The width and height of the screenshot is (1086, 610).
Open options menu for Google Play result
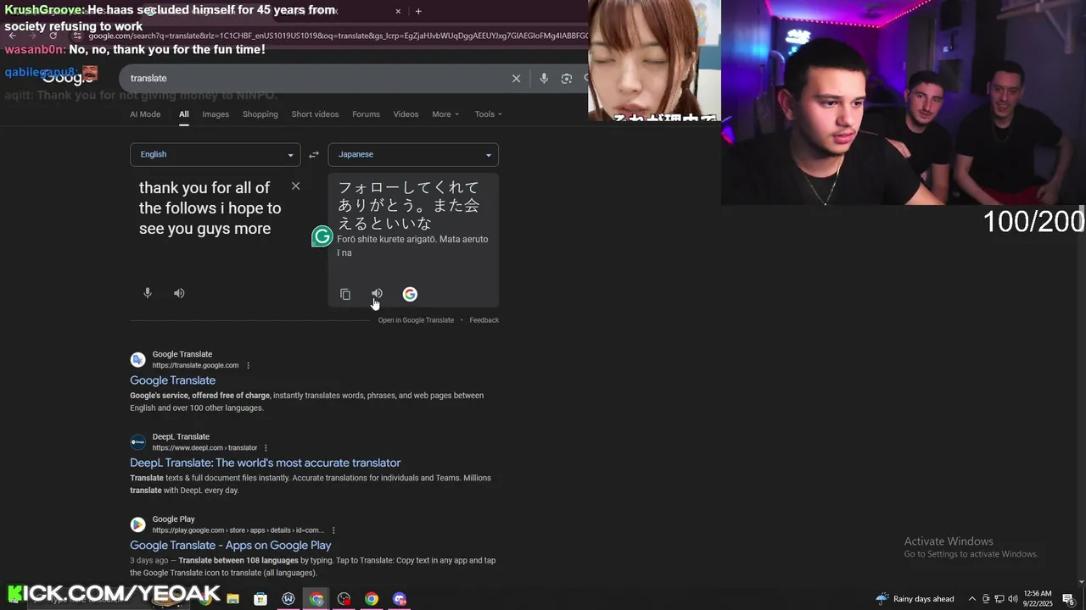pyautogui.click(x=333, y=530)
